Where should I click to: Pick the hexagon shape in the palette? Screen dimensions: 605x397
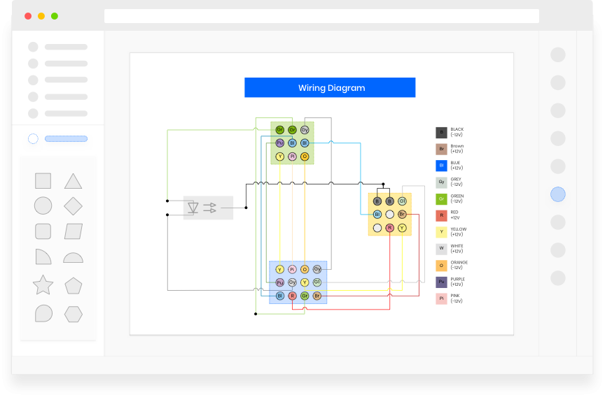[x=73, y=314]
